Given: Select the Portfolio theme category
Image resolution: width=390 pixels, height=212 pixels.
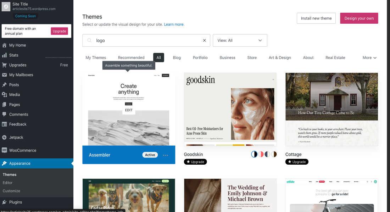Looking at the screenshot, I should coord(200,58).
